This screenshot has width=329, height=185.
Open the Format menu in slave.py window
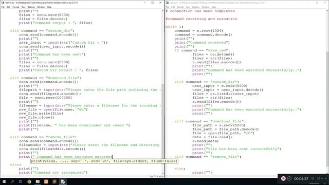point(180,7)
